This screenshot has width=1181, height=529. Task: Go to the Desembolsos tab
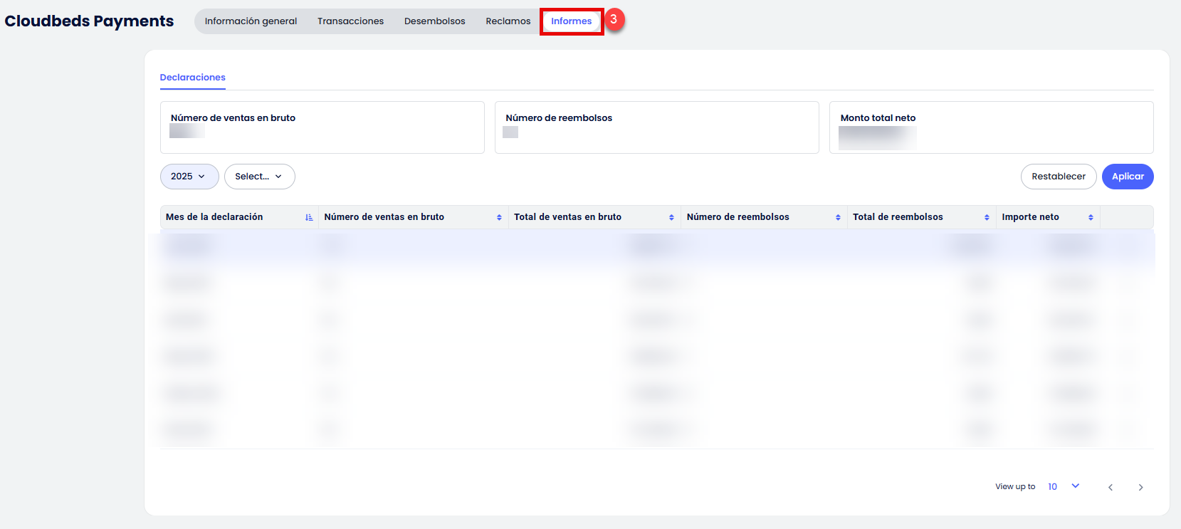point(434,21)
